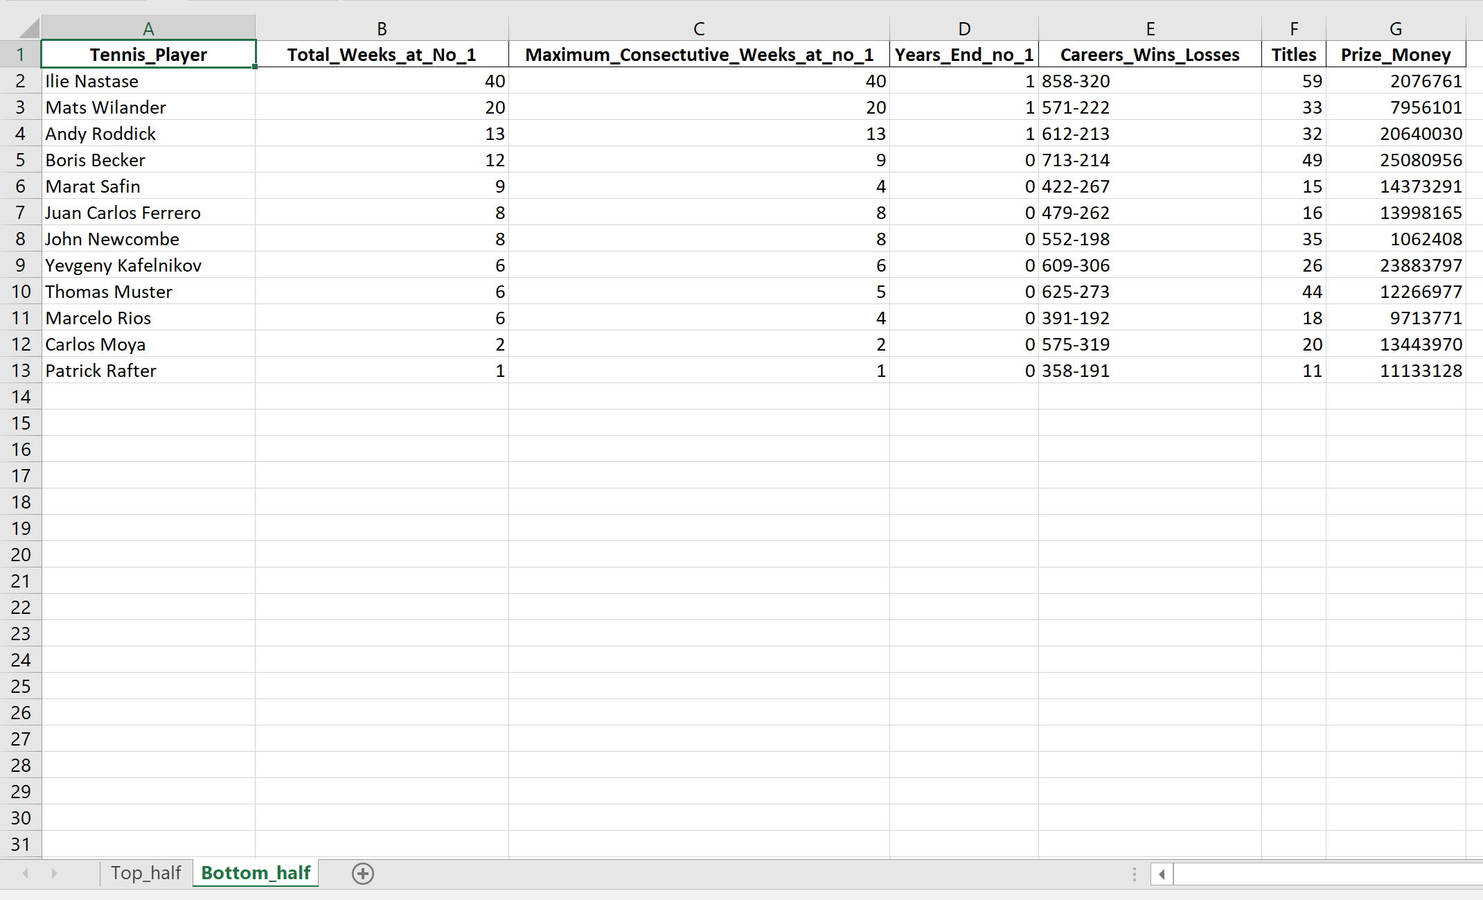Select all cells using the corner triangle
Image resolution: width=1483 pixels, height=900 pixels.
29,28
